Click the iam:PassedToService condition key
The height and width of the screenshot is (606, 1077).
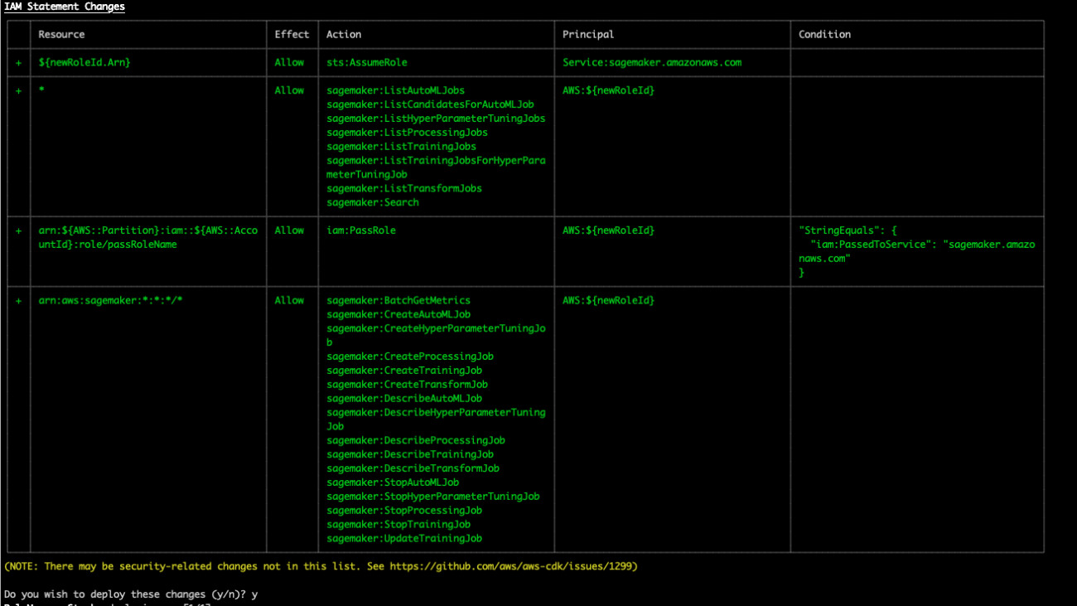(872, 245)
